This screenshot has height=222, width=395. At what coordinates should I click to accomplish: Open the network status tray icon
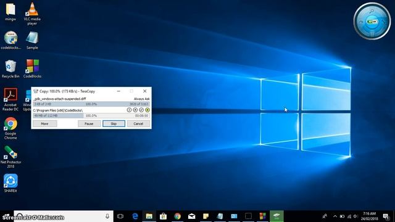pyautogui.click(x=349, y=216)
